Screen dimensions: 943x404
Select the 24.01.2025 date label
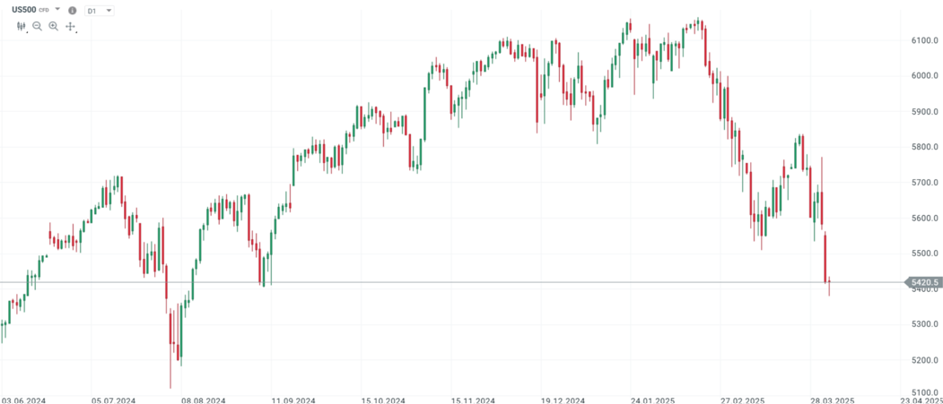point(652,400)
